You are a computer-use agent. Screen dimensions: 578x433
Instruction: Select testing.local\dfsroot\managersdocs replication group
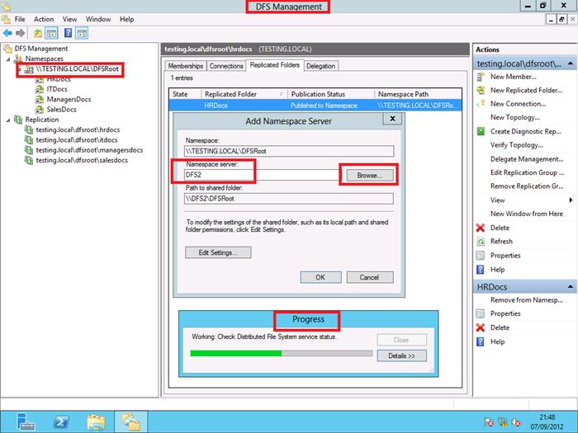pos(89,150)
